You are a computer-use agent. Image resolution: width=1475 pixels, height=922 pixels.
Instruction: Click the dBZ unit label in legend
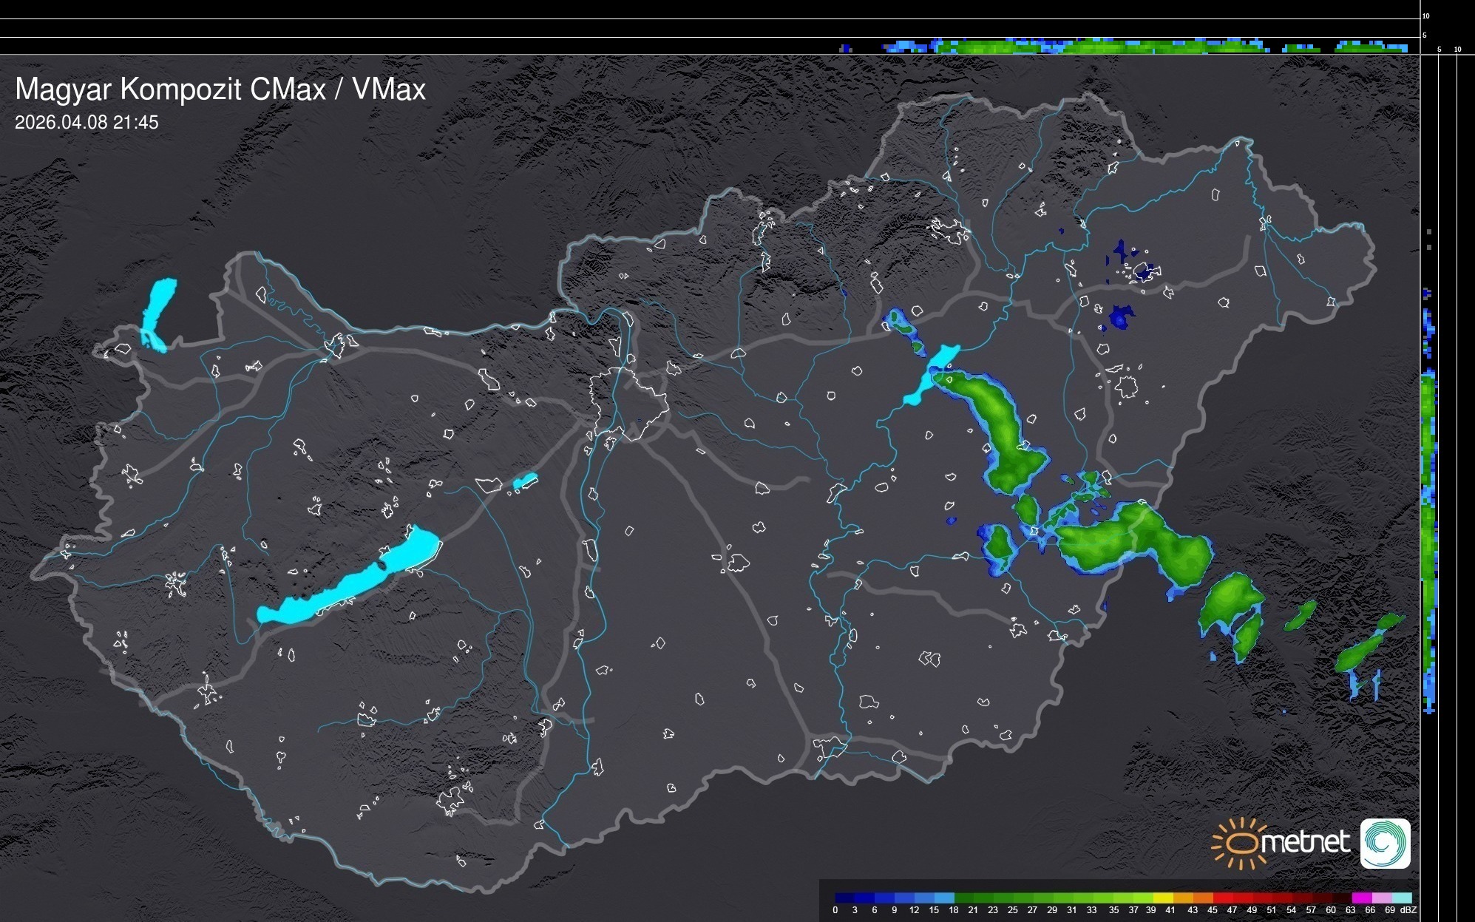(1408, 910)
